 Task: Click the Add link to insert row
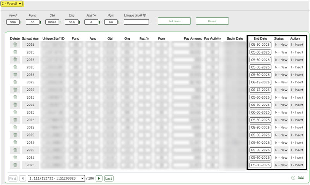click(x=300, y=177)
